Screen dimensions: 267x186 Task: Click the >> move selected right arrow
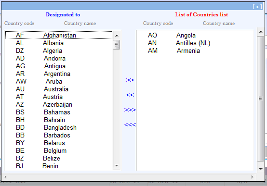[130, 80]
